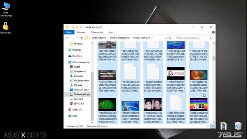Refresh the current folder view
247x139 pixels.
tap(170, 38)
